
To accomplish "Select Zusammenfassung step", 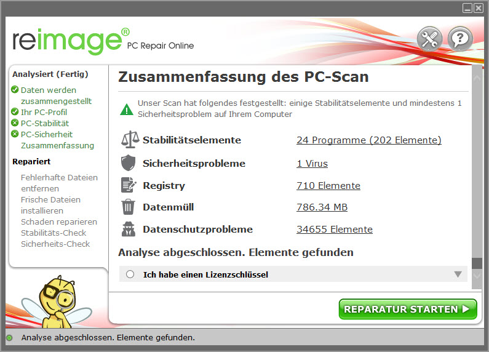I will click(x=57, y=145).
